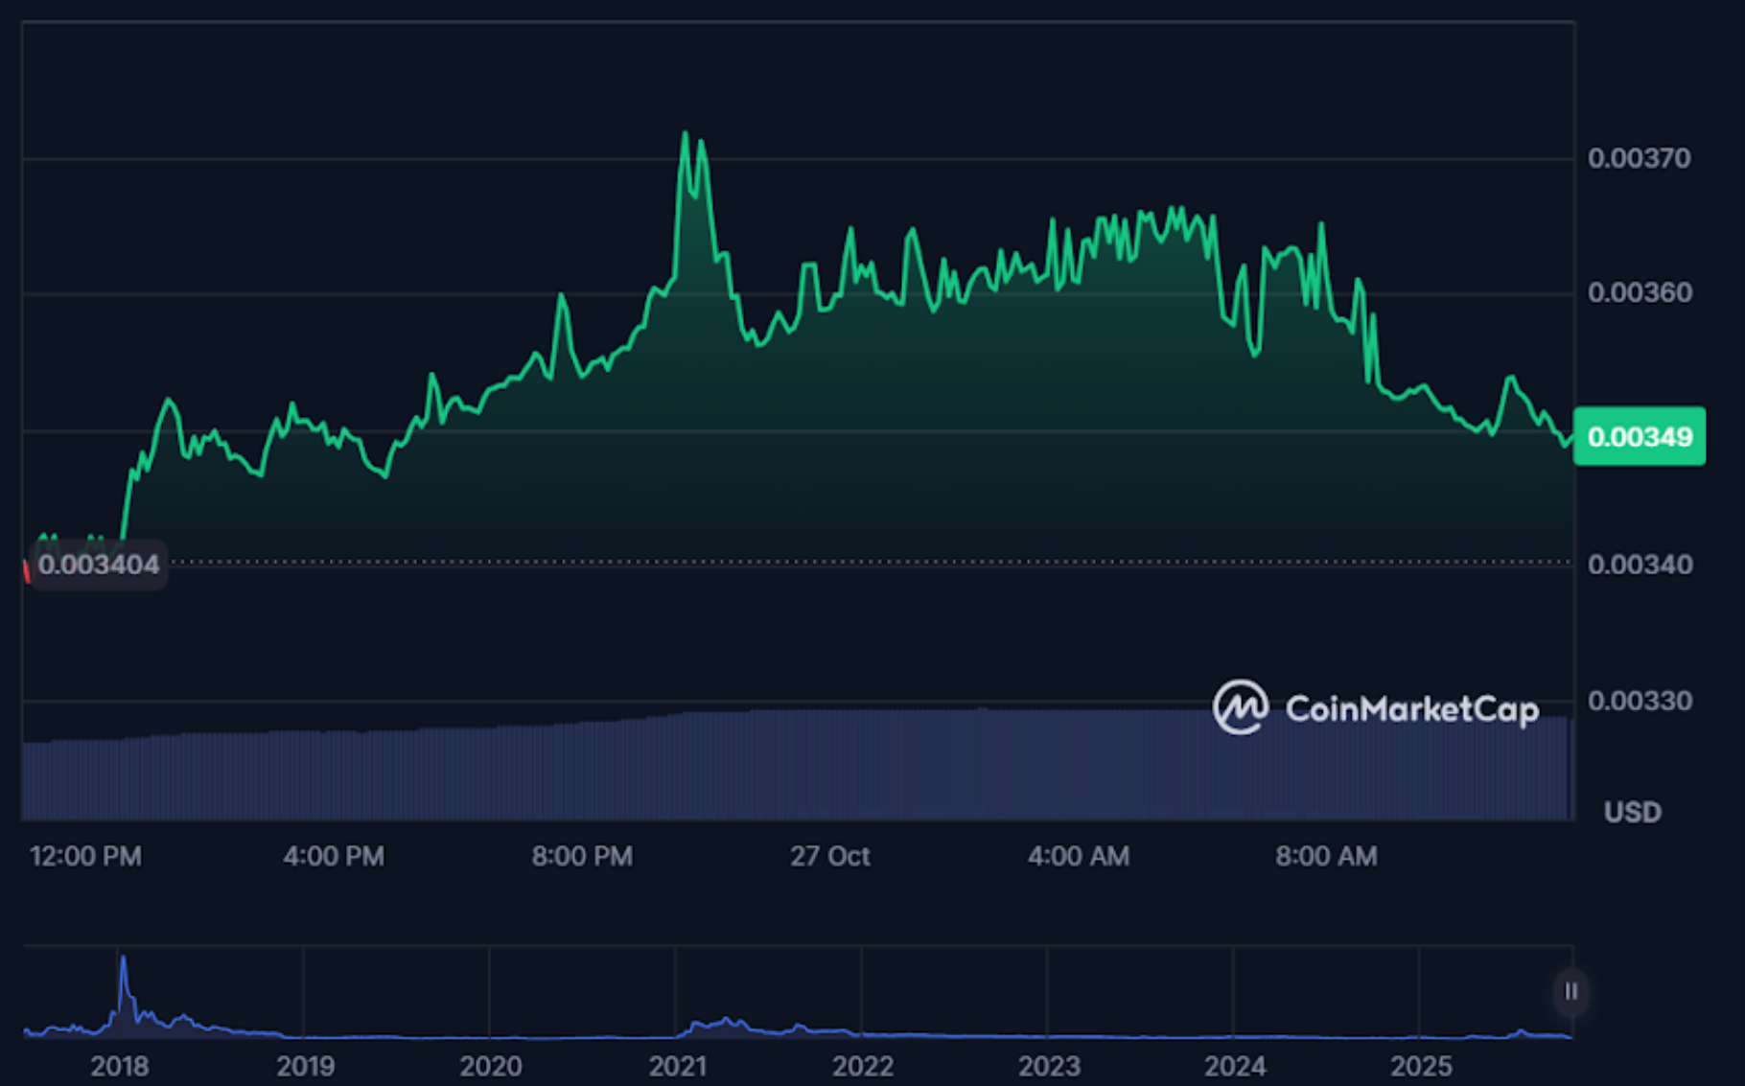Click the CoinMarketCap brand text link
The width and height of the screenshot is (1745, 1086).
tap(1412, 710)
